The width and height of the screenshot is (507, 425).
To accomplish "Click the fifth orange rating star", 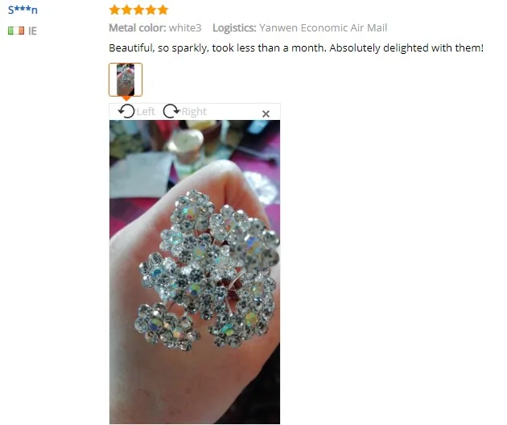I will [x=163, y=10].
